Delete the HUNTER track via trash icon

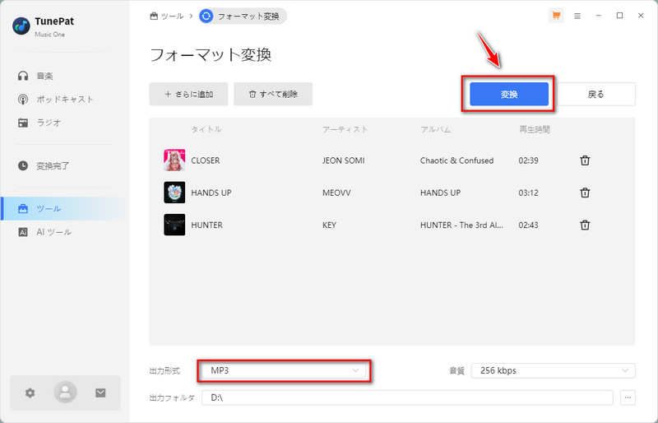(585, 225)
